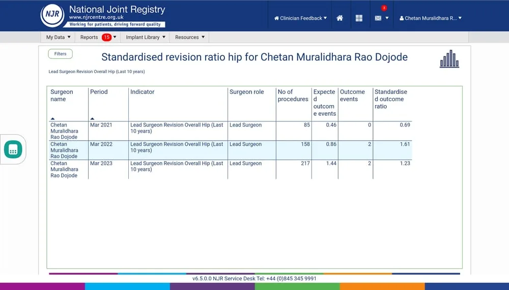This screenshot has width=509, height=290.
Task: Click the National Joint Registry title
Action: (117, 10)
